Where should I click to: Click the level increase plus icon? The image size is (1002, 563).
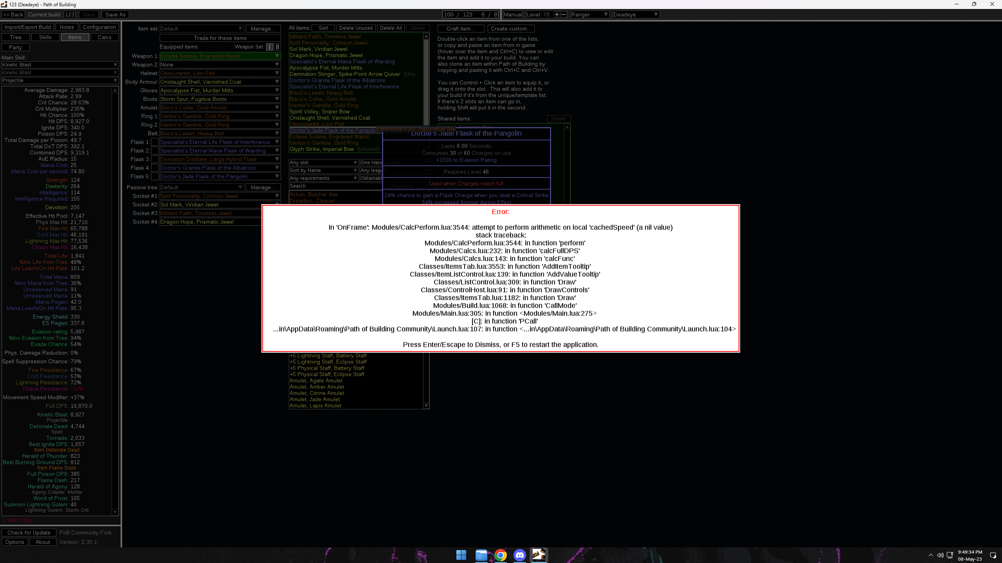(557, 14)
